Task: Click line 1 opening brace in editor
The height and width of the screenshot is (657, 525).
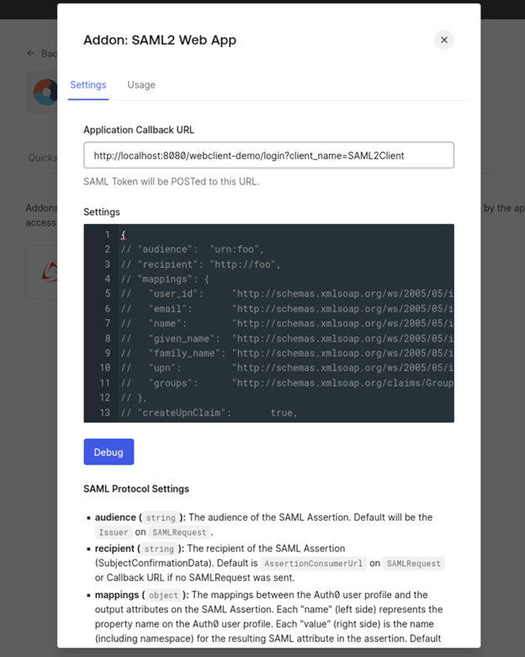Action: click(x=123, y=235)
